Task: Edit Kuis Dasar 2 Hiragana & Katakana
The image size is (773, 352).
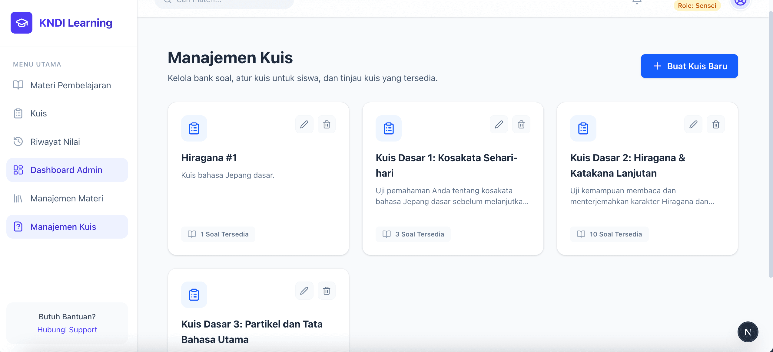Action: pos(693,124)
